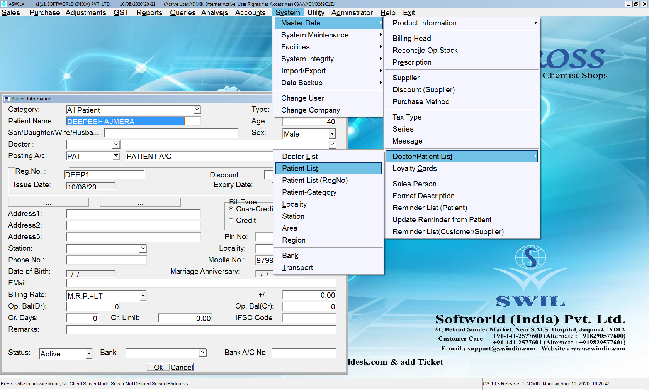Open the Analysis menu
649x390 pixels.
215,12
